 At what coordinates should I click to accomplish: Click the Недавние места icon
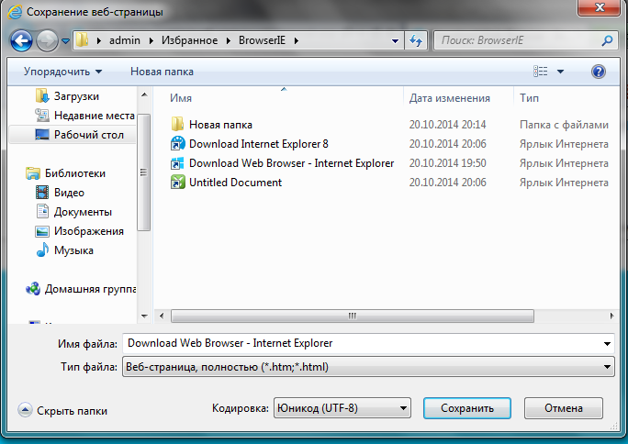pyautogui.click(x=42, y=116)
